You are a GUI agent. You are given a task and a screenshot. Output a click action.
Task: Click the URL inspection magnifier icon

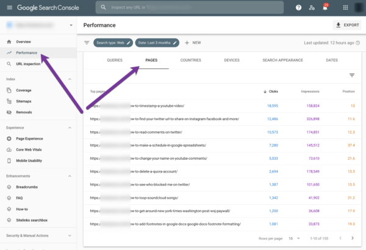pos(9,64)
